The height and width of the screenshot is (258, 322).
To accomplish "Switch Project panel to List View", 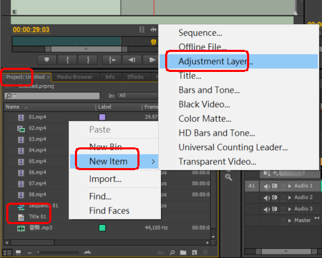I will [8, 252].
